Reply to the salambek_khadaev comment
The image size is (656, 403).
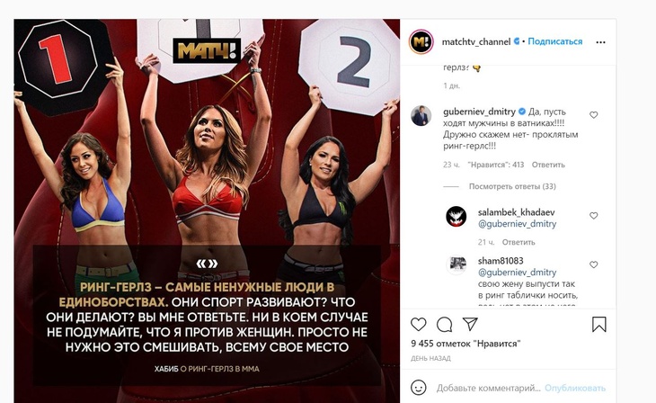519,242
